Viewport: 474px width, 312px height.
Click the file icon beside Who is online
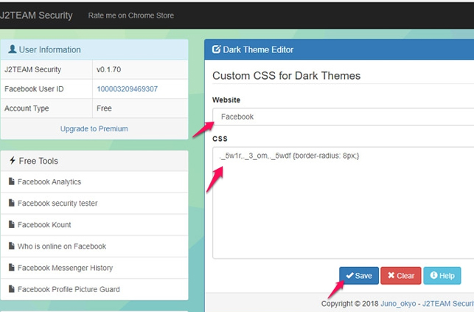(12, 246)
